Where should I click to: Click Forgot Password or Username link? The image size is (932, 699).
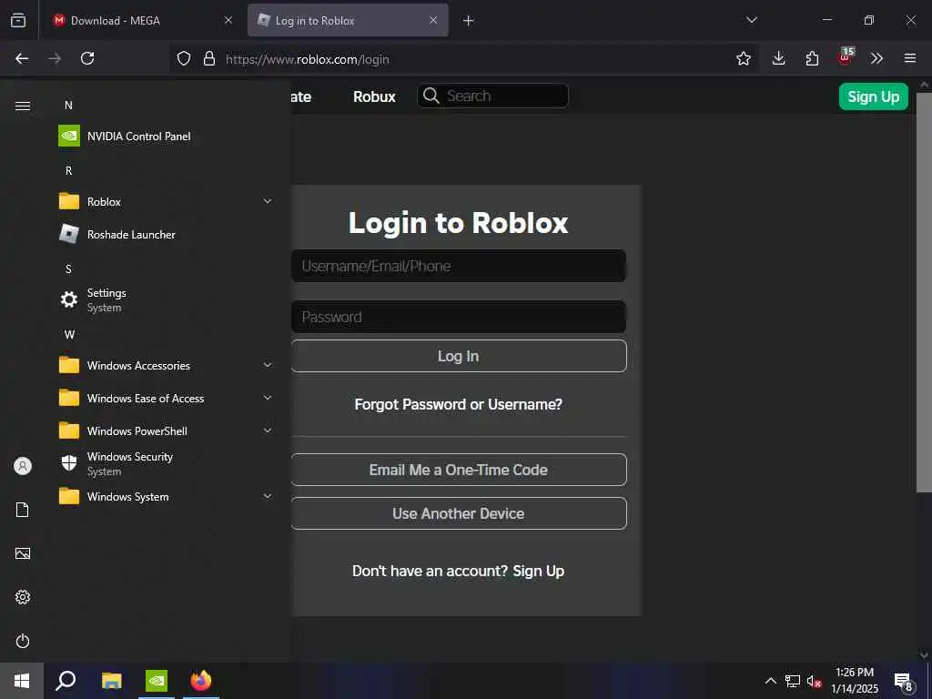tap(459, 404)
